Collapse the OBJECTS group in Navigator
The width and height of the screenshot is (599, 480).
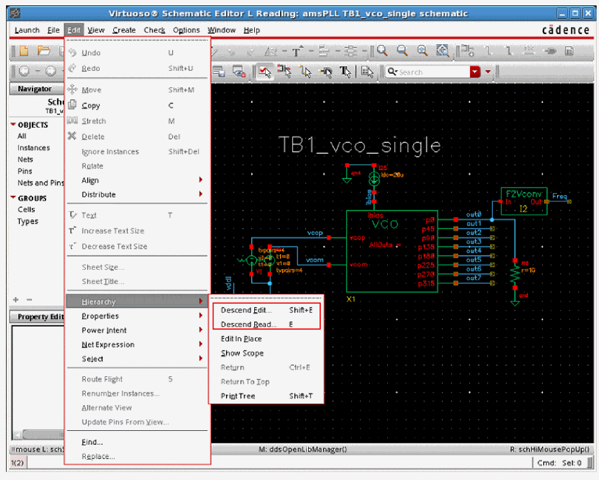[13, 125]
